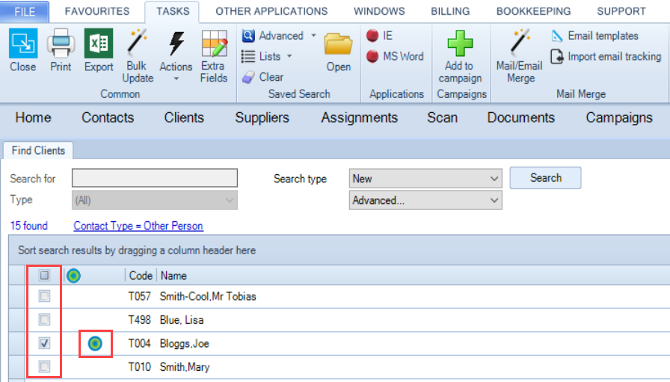Click the target icon in column header
Screen dimensions: 670x382
[73, 276]
